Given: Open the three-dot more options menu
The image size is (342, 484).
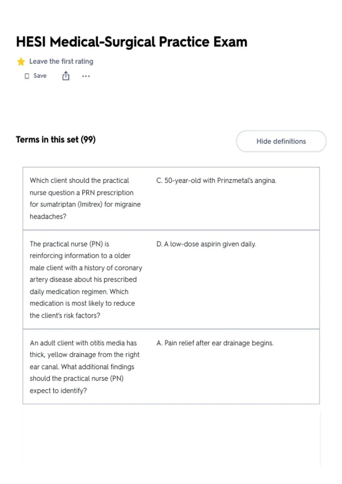Looking at the screenshot, I should point(86,76).
